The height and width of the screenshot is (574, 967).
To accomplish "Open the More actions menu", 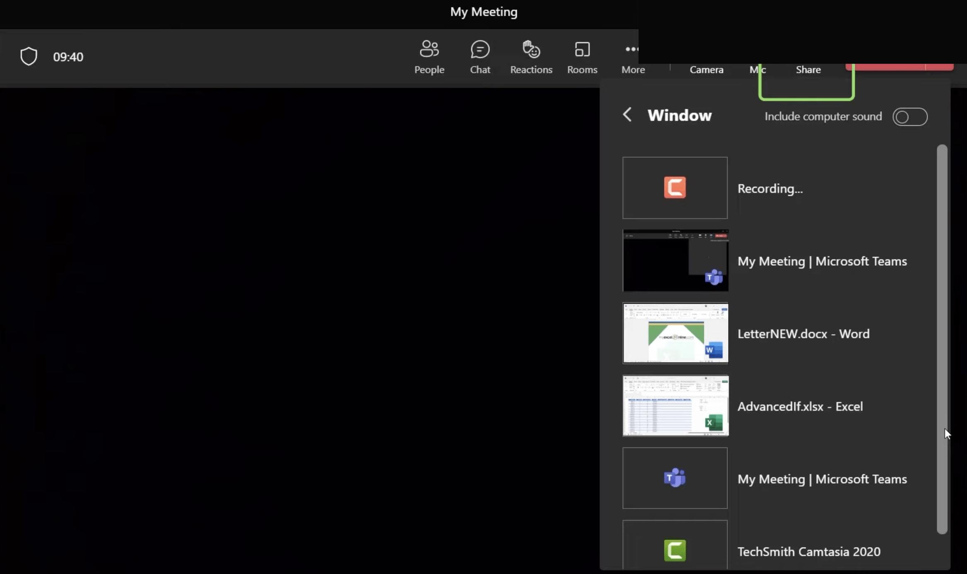I will pyautogui.click(x=633, y=59).
